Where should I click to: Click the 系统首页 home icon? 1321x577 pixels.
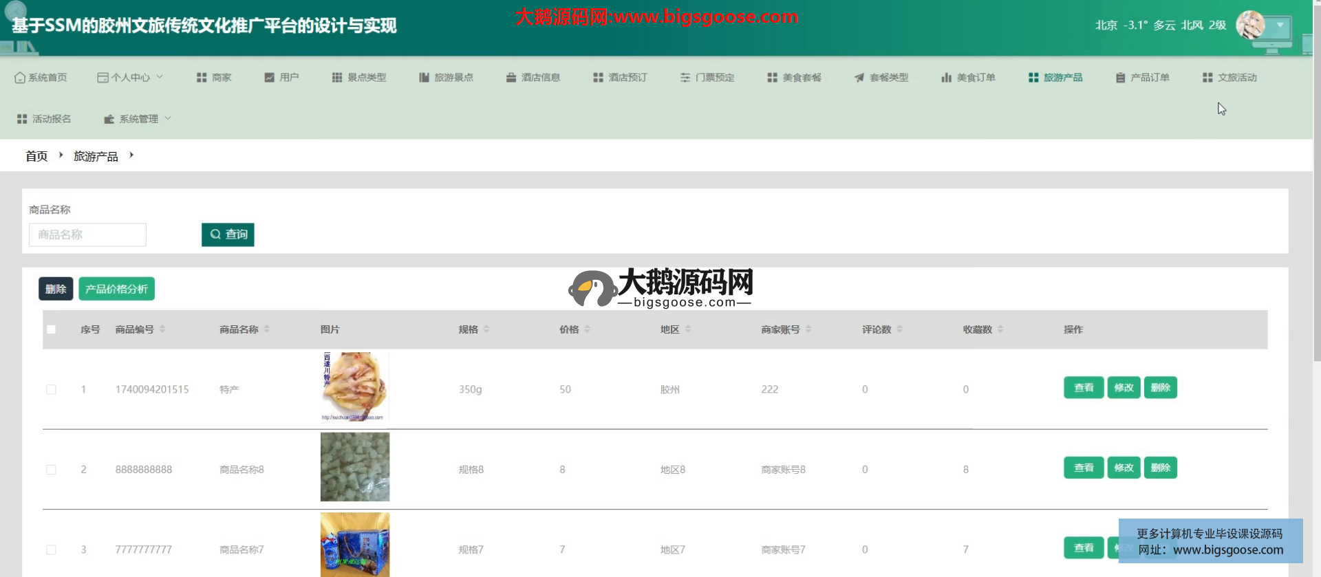(20, 78)
